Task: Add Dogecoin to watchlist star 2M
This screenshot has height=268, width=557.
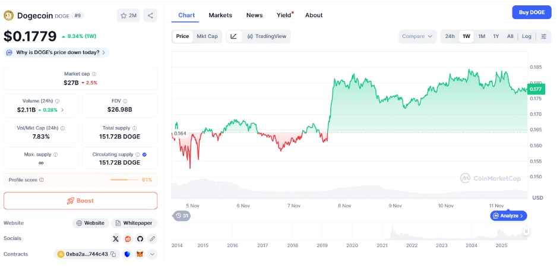Action: pos(128,15)
